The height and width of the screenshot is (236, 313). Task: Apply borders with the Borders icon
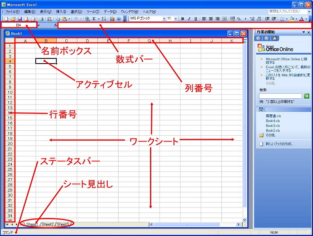[x=282, y=19]
